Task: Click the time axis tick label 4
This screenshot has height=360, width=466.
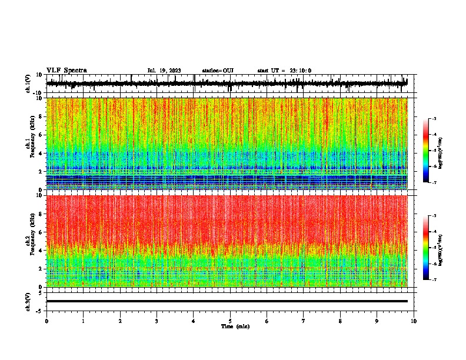Action: [x=193, y=321]
